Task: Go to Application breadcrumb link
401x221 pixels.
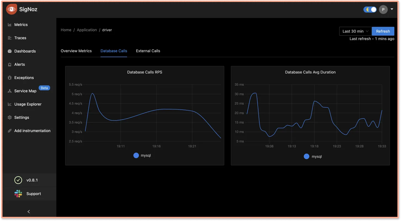Action: click(x=87, y=30)
